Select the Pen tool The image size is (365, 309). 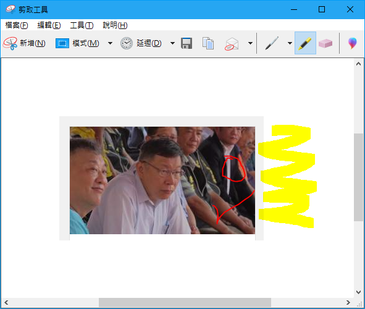click(x=272, y=43)
